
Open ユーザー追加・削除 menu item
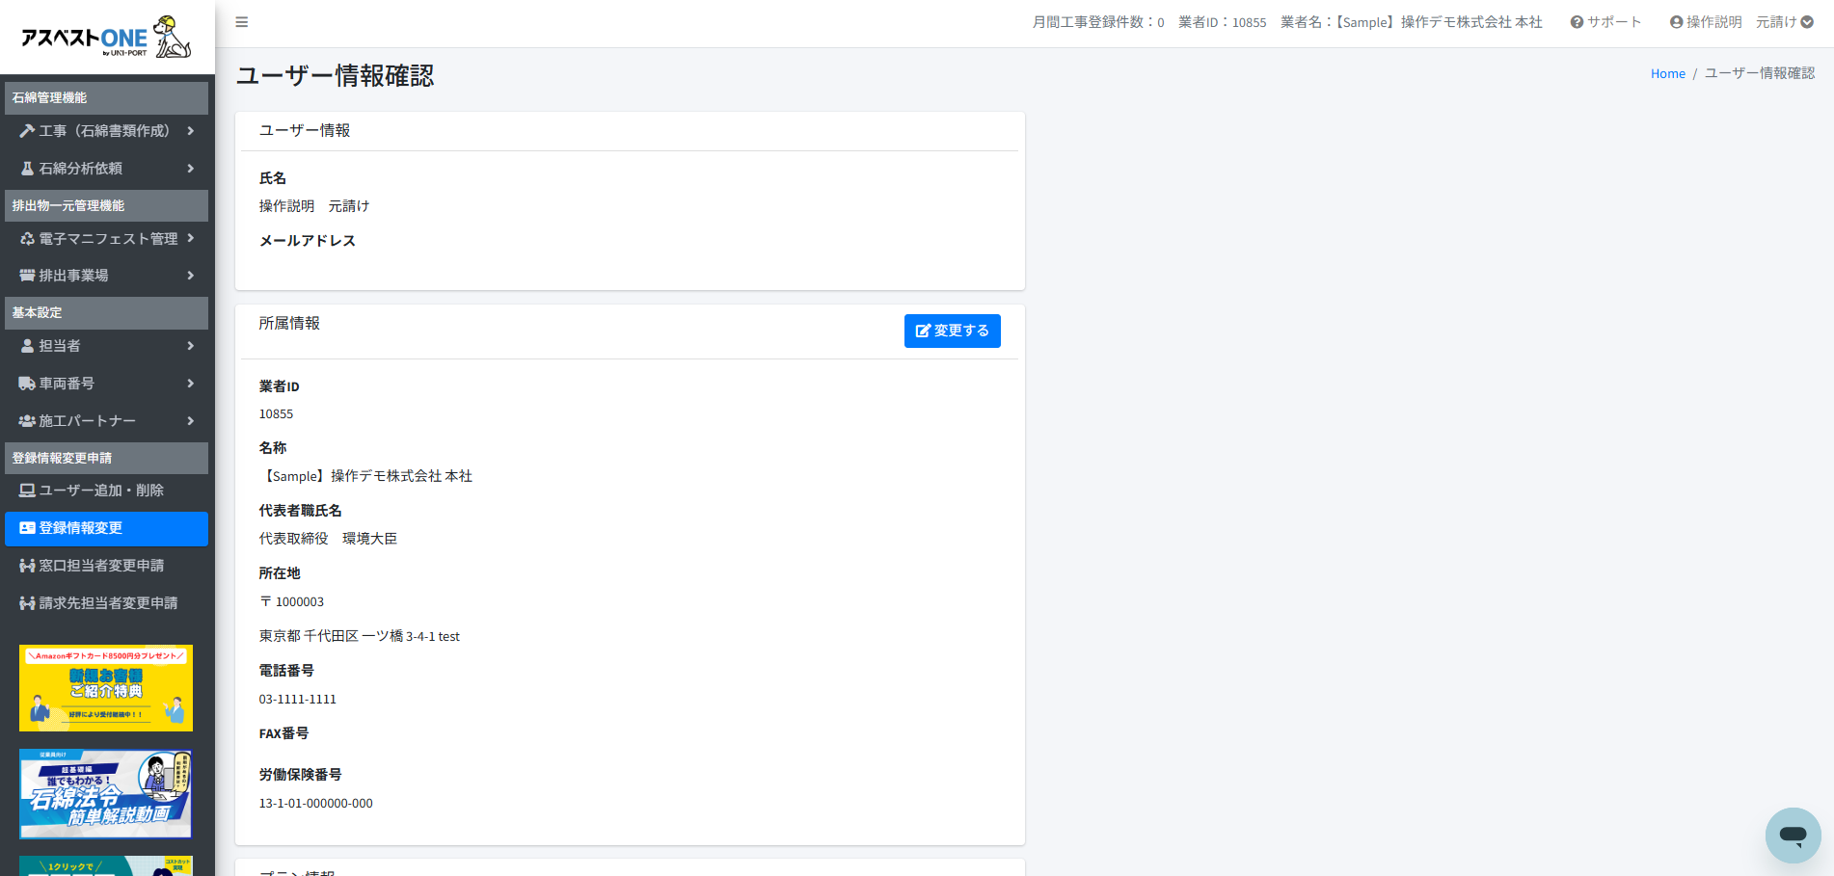click(x=101, y=491)
